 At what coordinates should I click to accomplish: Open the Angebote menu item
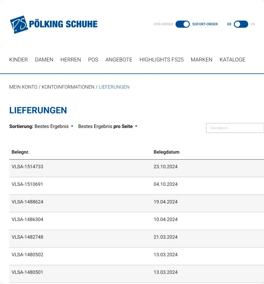[119, 60]
